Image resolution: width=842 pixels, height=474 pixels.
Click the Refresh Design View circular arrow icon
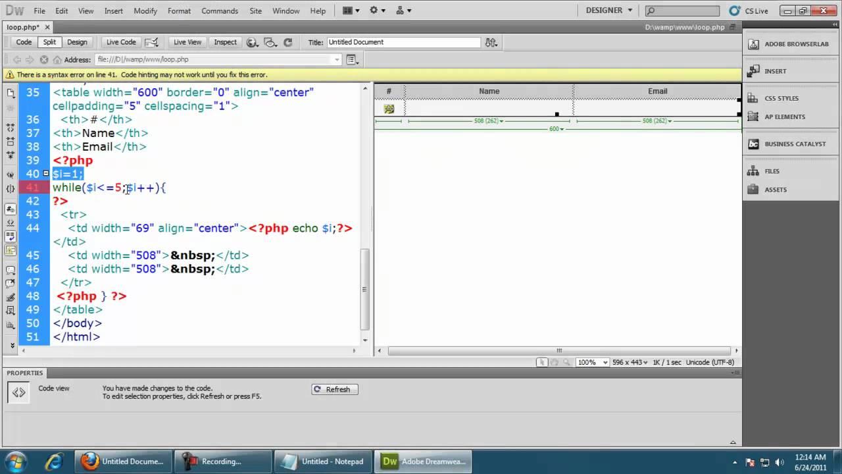coord(287,42)
